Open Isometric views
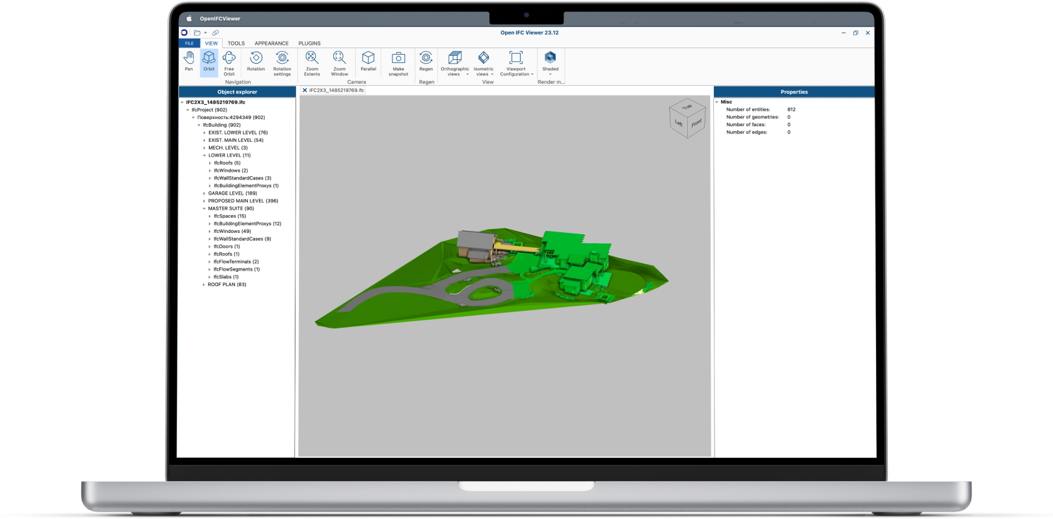1053x519 pixels. tap(484, 63)
